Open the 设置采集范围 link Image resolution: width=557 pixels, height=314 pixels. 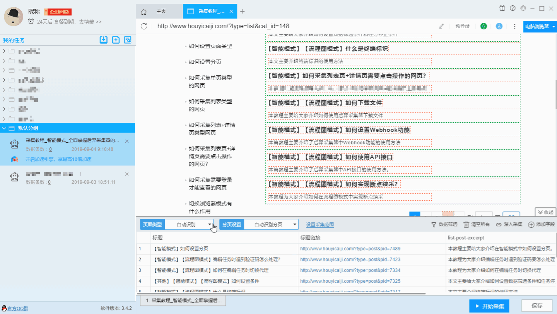point(320,224)
